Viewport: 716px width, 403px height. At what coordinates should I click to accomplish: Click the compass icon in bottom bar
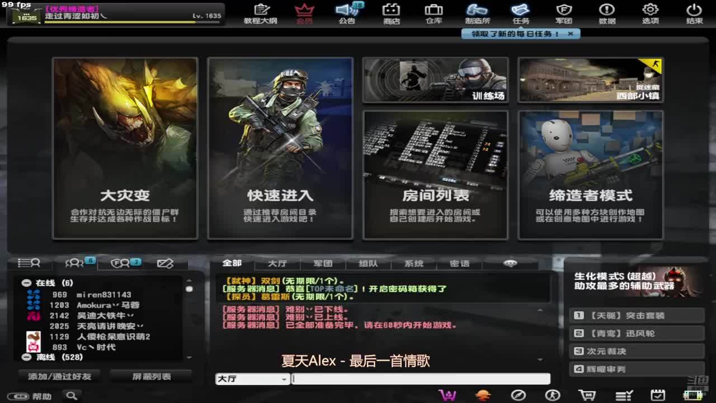point(518,395)
